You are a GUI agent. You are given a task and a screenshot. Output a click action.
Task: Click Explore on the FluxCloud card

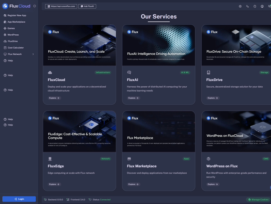click(54, 98)
